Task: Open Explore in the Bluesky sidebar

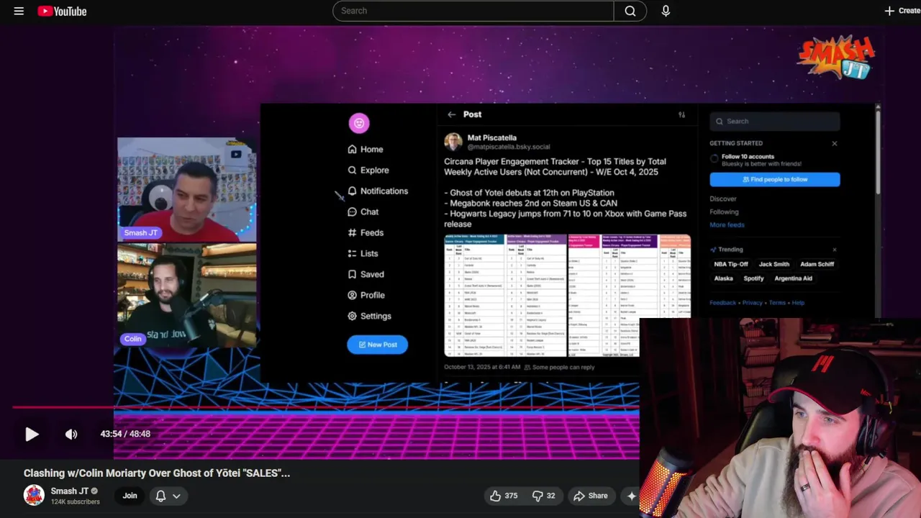Action: [368, 170]
